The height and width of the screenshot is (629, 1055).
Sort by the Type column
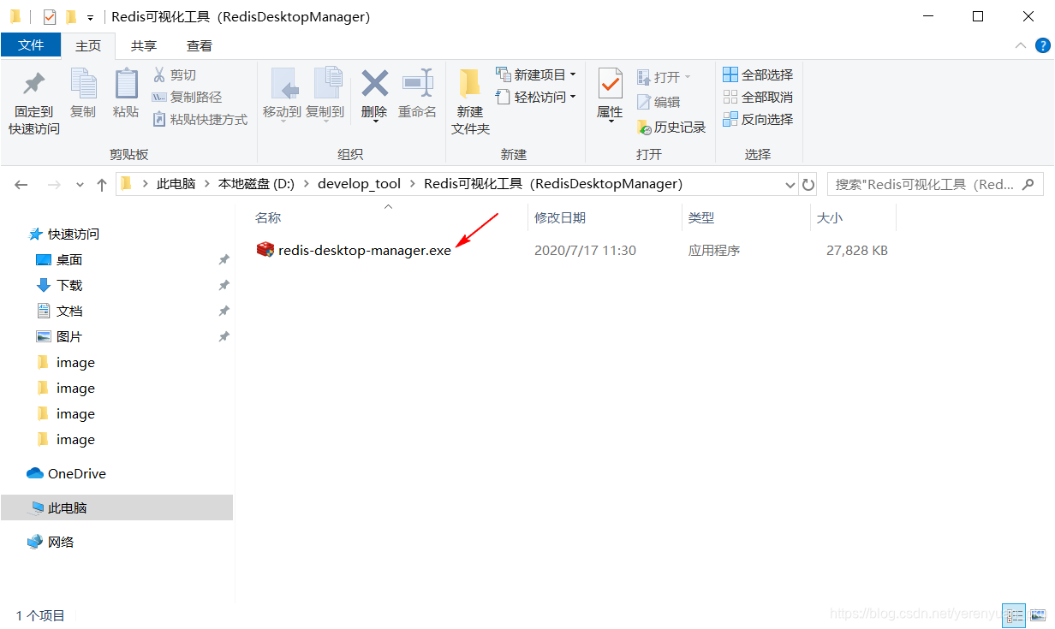pyautogui.click(x=701, y=218)
